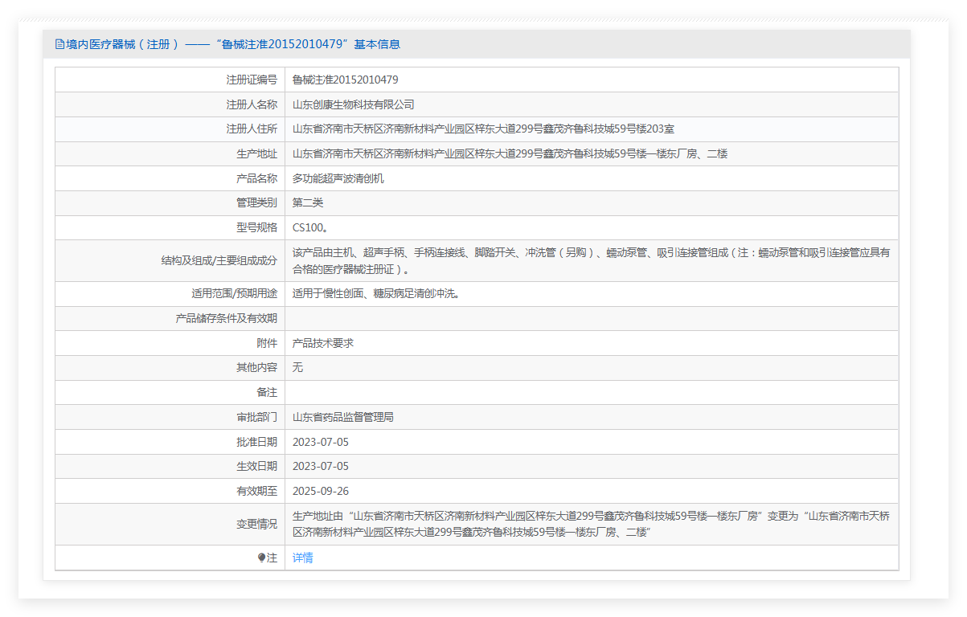Select attachment value 产品技术要求

point(323,343)
